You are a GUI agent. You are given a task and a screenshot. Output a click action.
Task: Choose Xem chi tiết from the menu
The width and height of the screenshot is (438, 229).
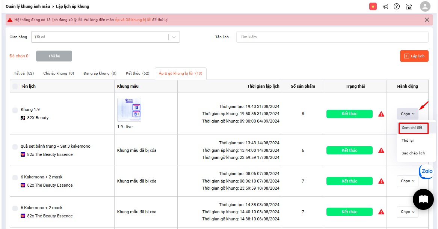coord(412,128)
